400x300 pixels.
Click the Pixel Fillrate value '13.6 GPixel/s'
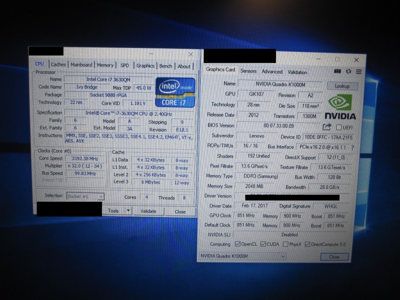(x=254, y=166)
